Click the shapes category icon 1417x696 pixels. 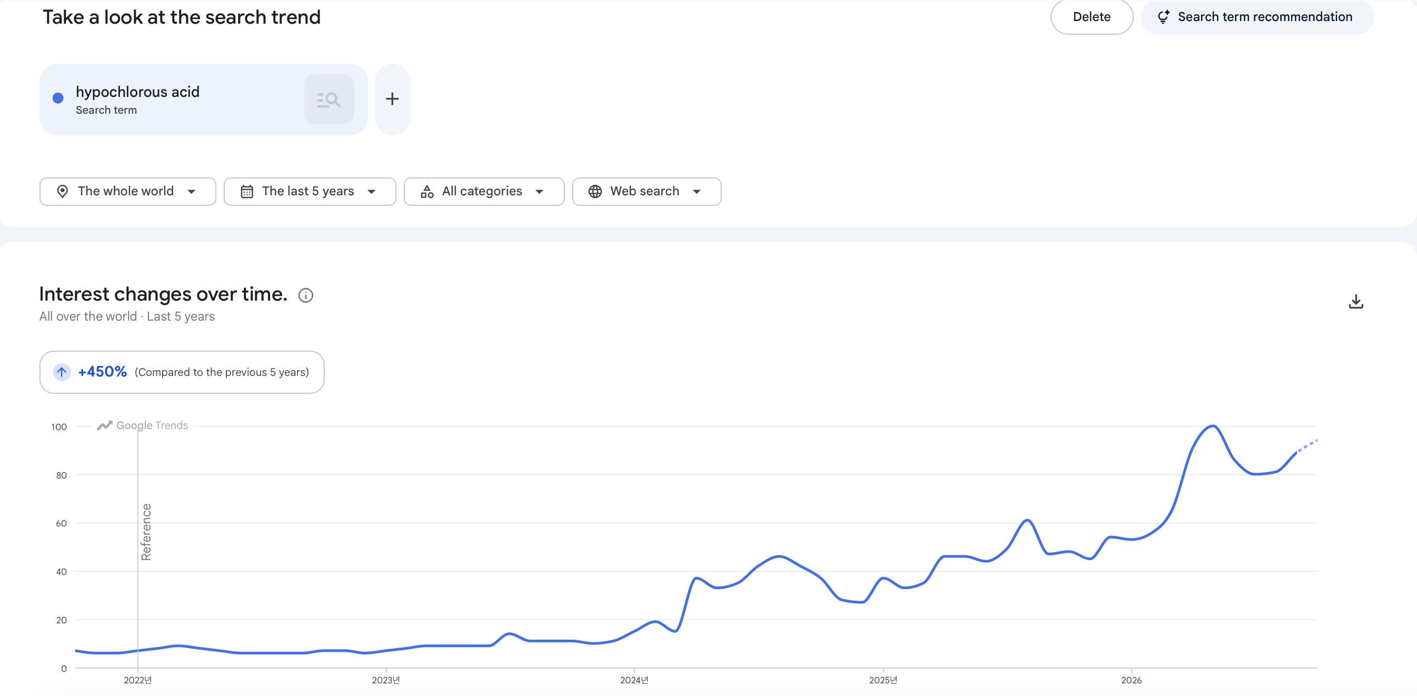pyautogui.click(x=427, y=192)
